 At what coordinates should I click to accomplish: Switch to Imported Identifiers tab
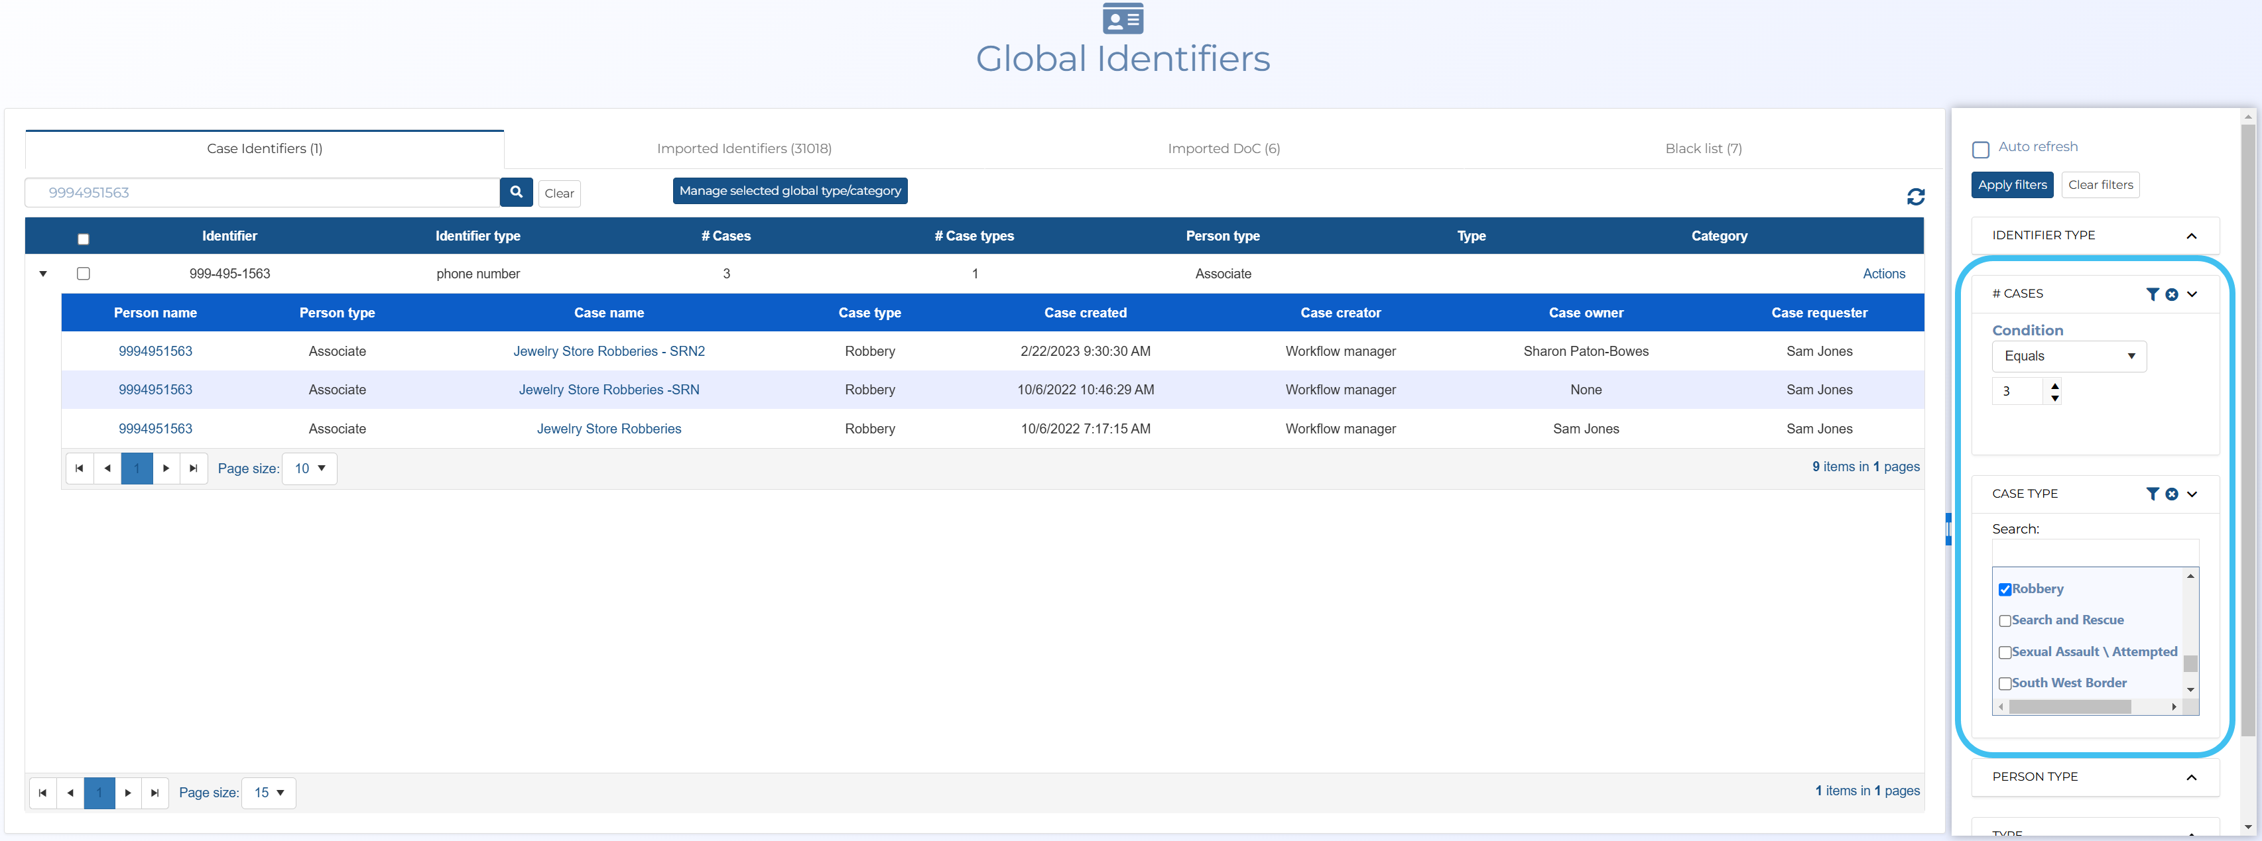click(x=744, y=148)
